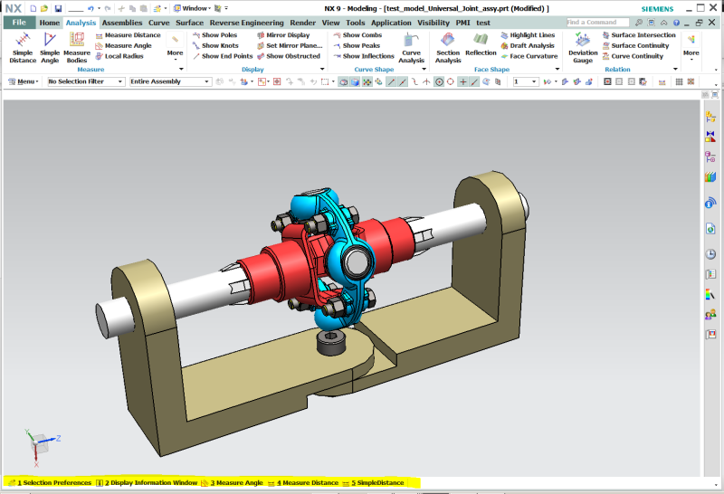
Task: Click the Curve Continuity tool
Action: coord(633,56)
